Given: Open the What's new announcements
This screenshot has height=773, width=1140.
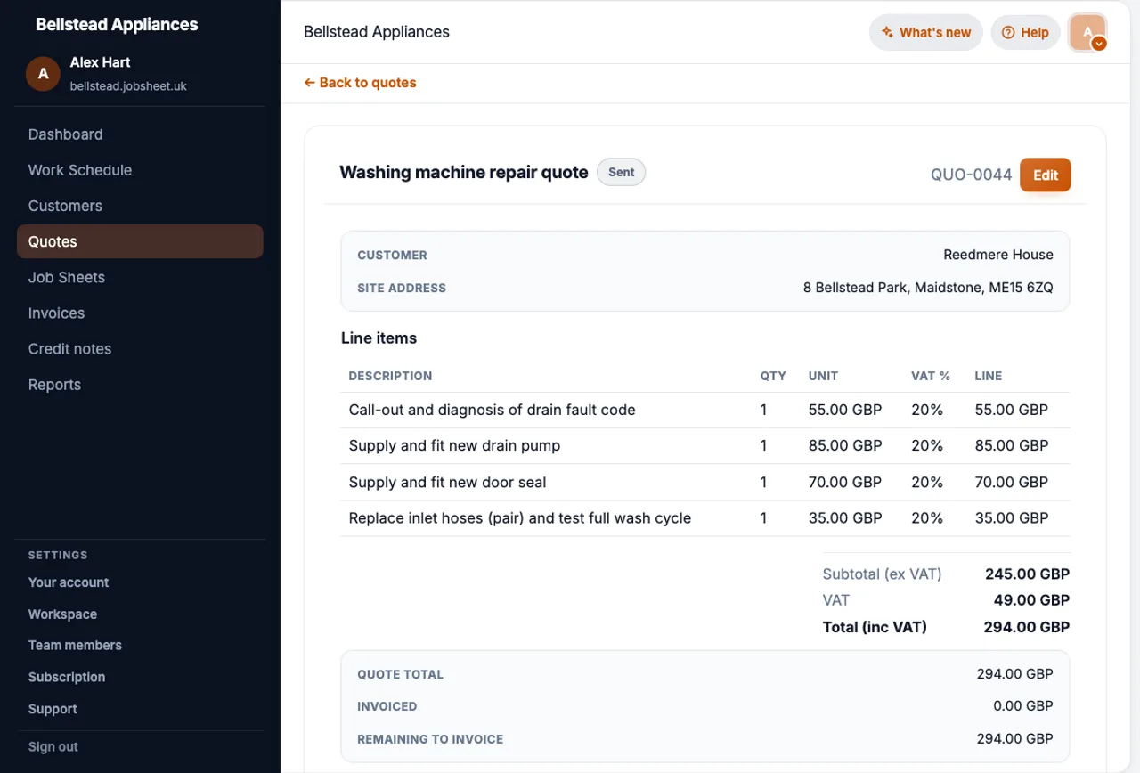Looking at the screenshot, I should (926, 33).
